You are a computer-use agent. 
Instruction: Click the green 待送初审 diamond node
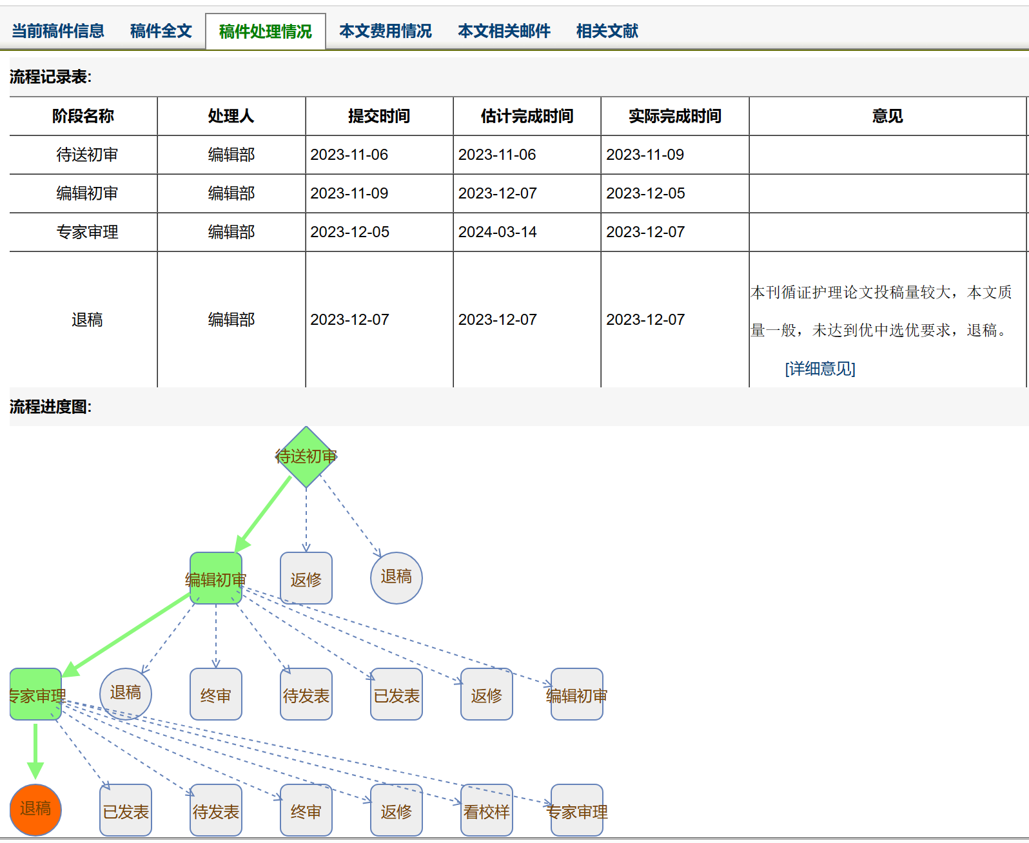click(x=306, y=457)
